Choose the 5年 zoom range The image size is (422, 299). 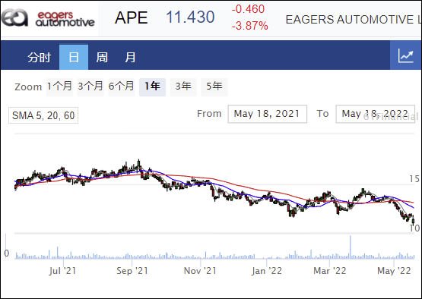(214, 87)
